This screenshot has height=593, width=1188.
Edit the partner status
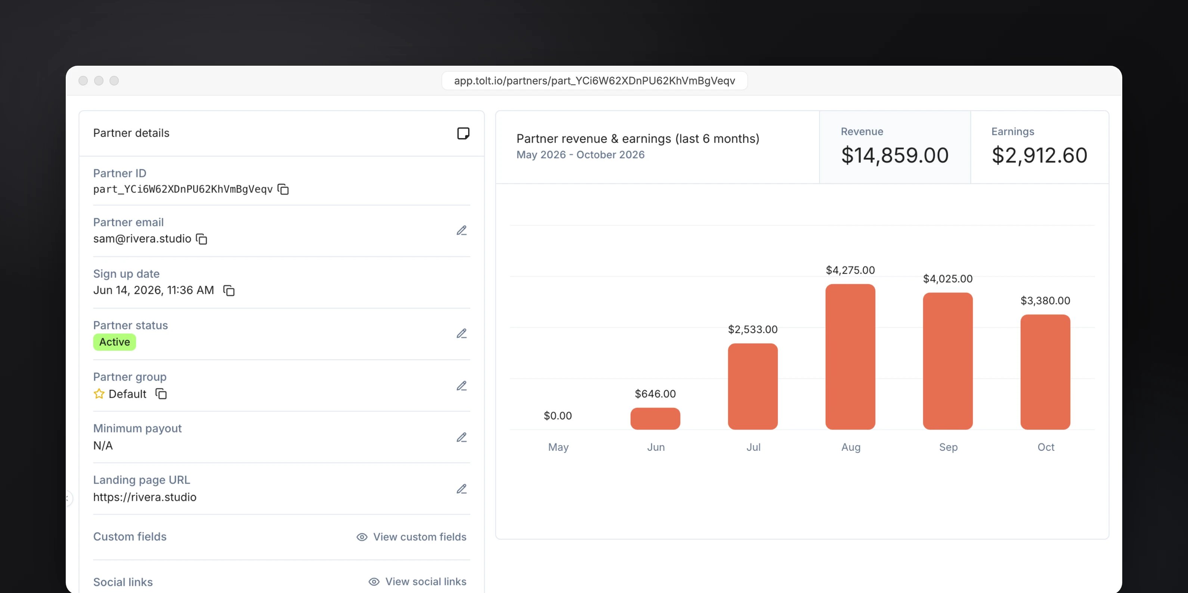click(x=462, y=333)
